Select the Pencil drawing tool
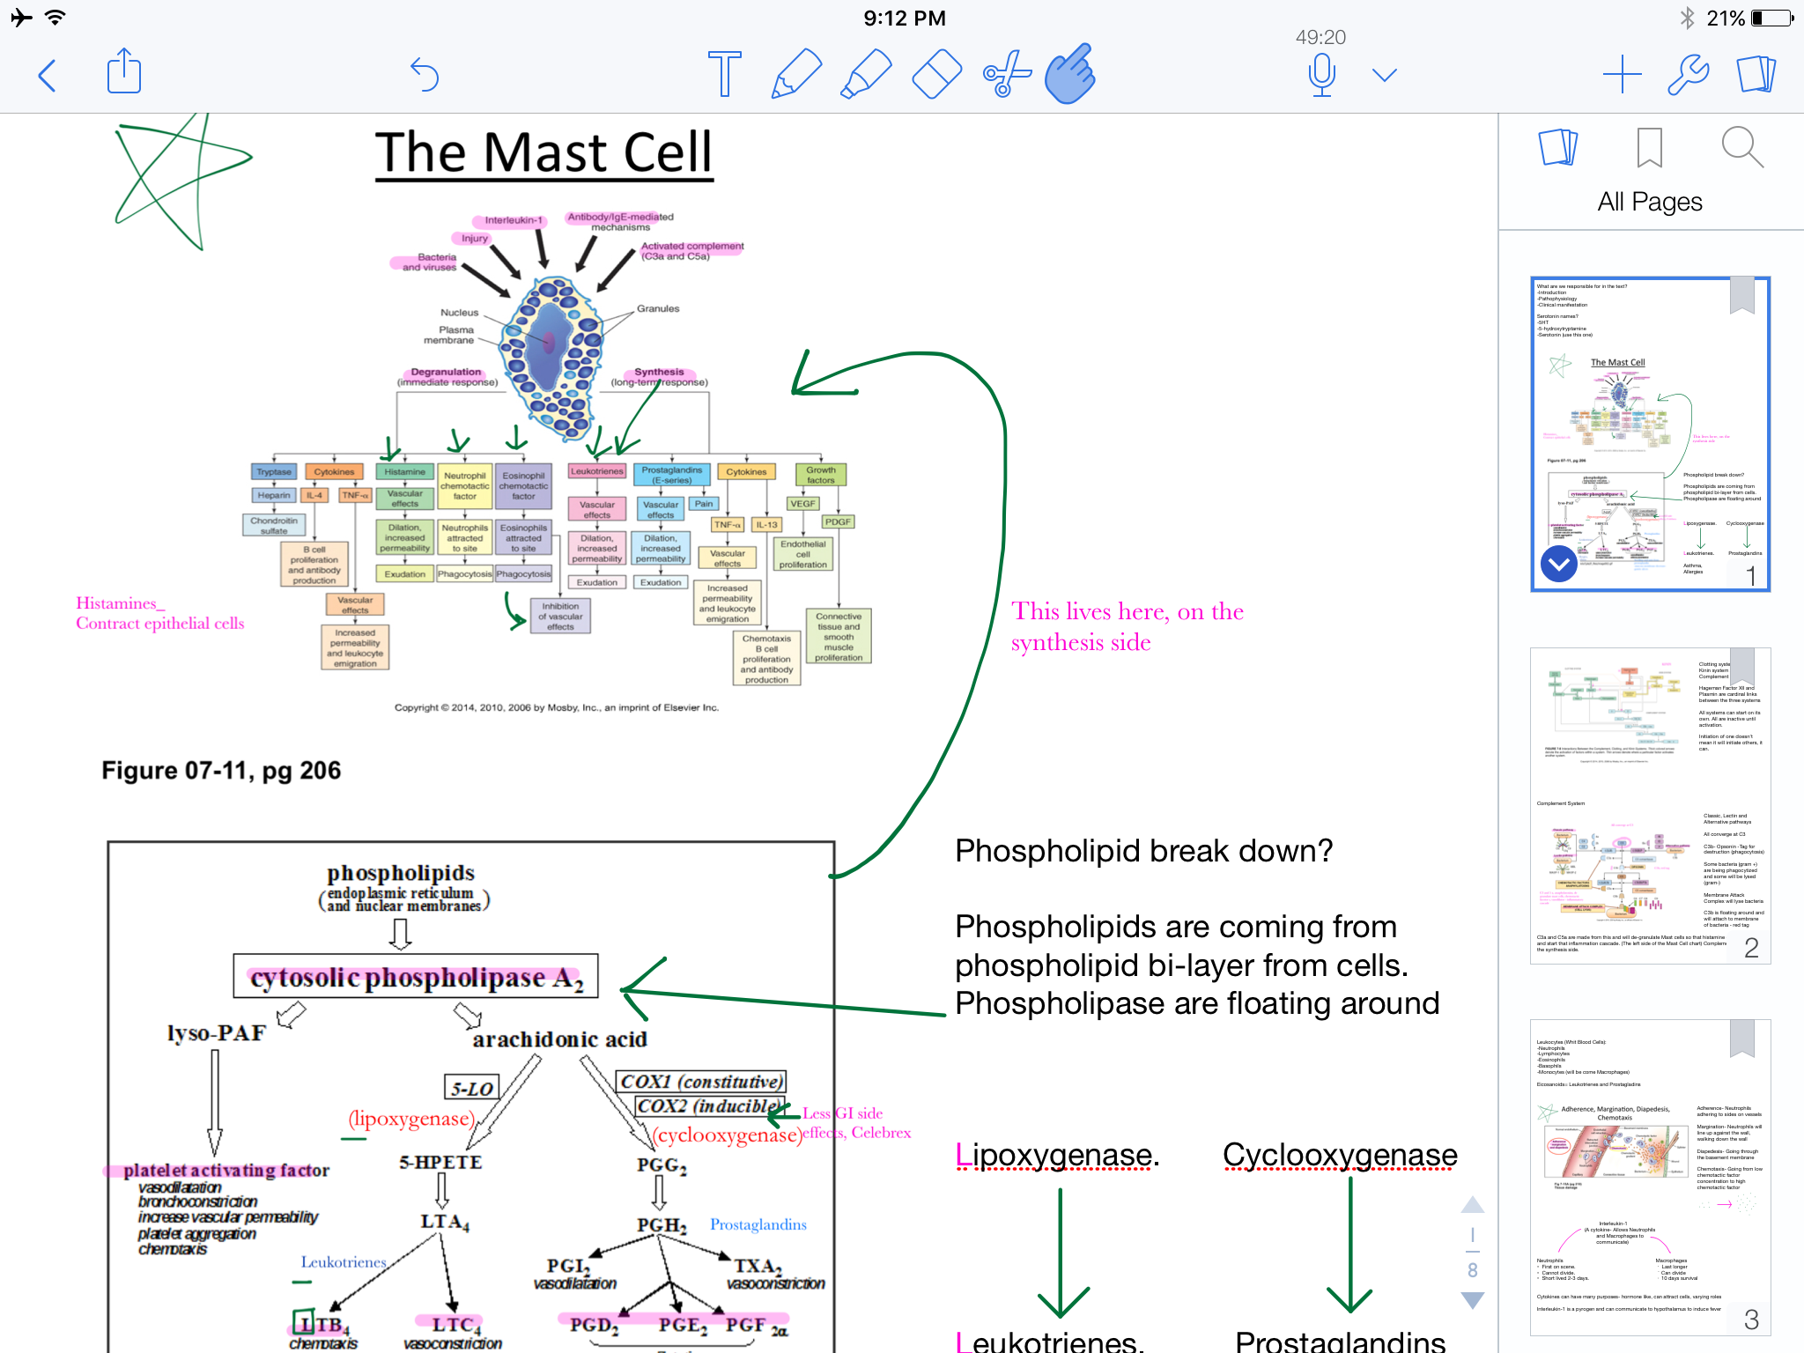Viewport: 1804px width, 1353px height. click(795, 74)
